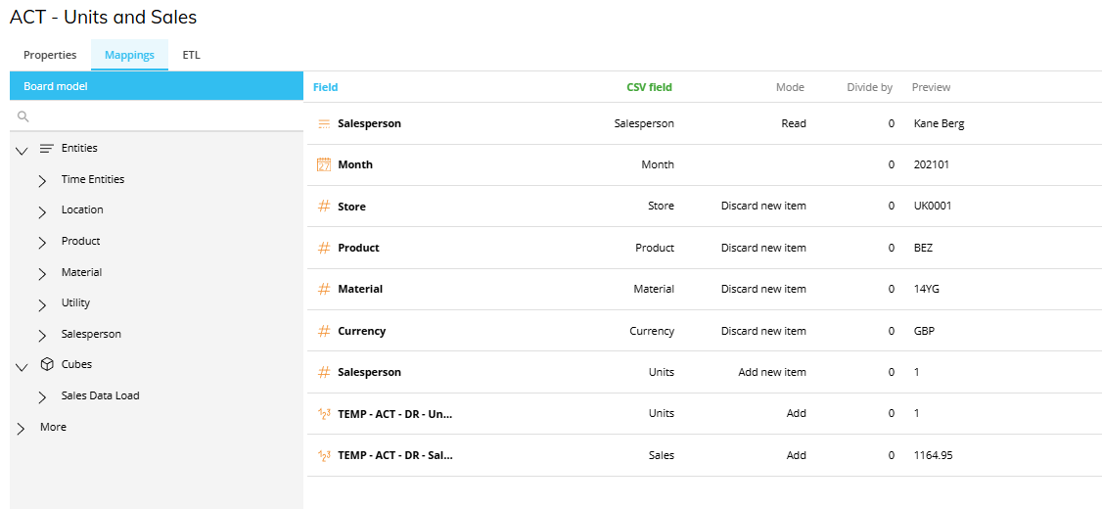This screenshot has width=1102, height=509.
Task: Expand the Location node
Action: pyautogui.click(x=43, y=210)
